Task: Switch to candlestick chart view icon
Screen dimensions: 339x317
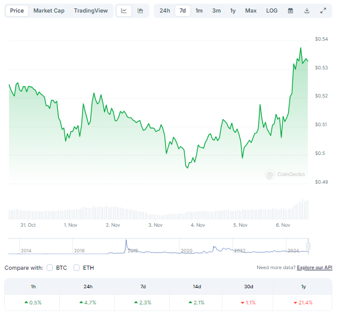Action: click(x=141, y=11)
